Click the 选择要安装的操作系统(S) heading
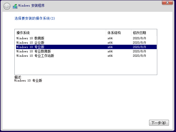 point(35,18)
